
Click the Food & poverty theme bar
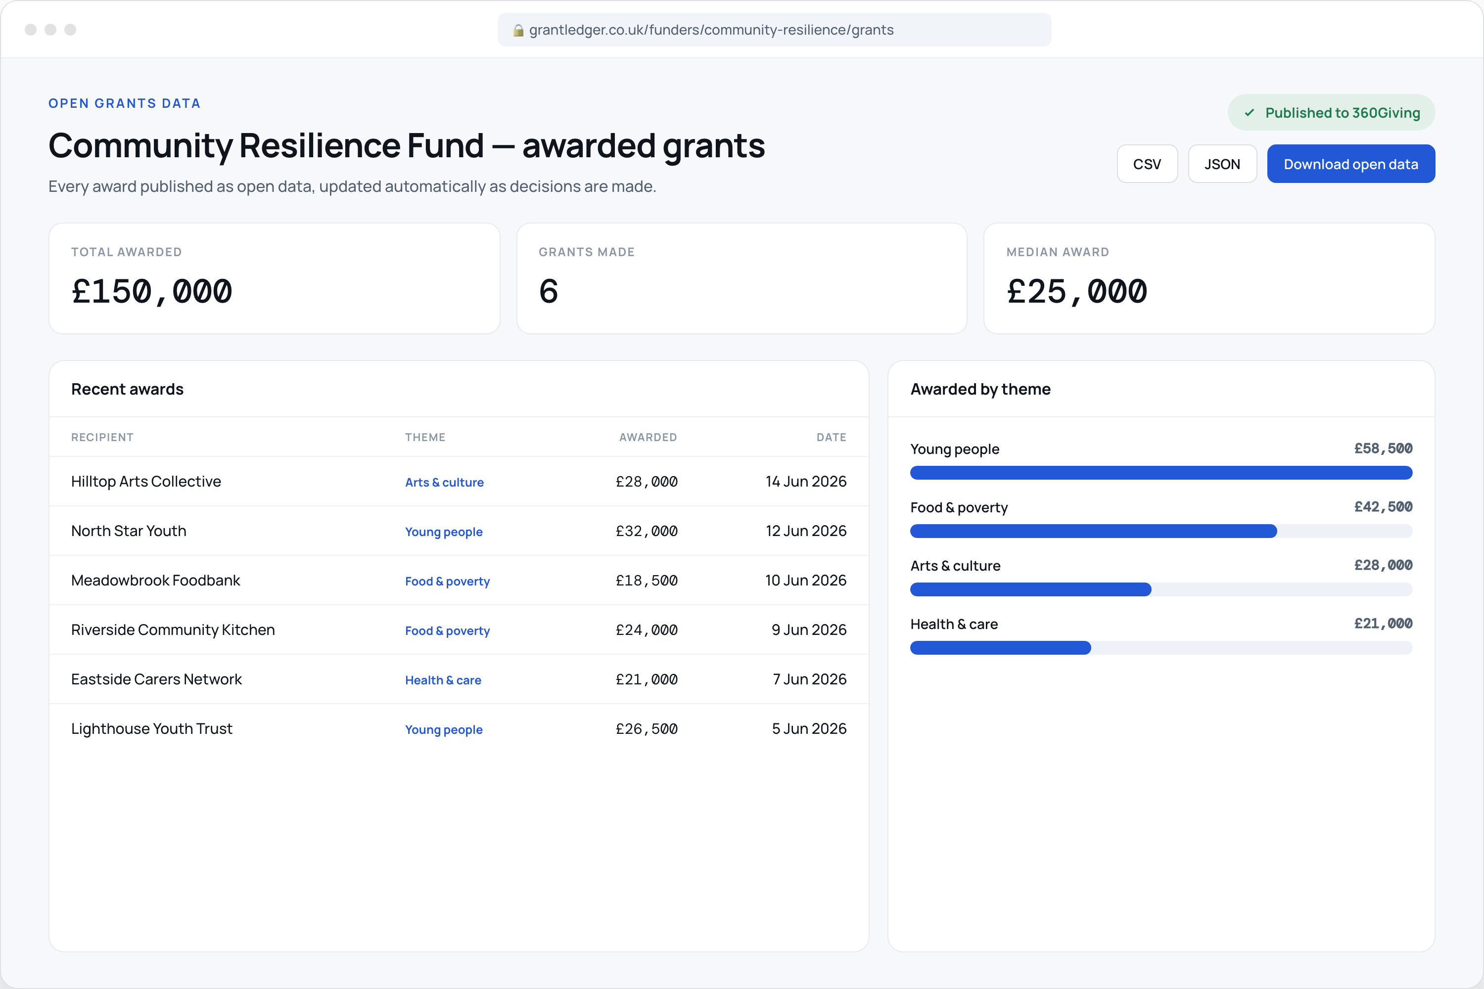(x=1161, y=531)
